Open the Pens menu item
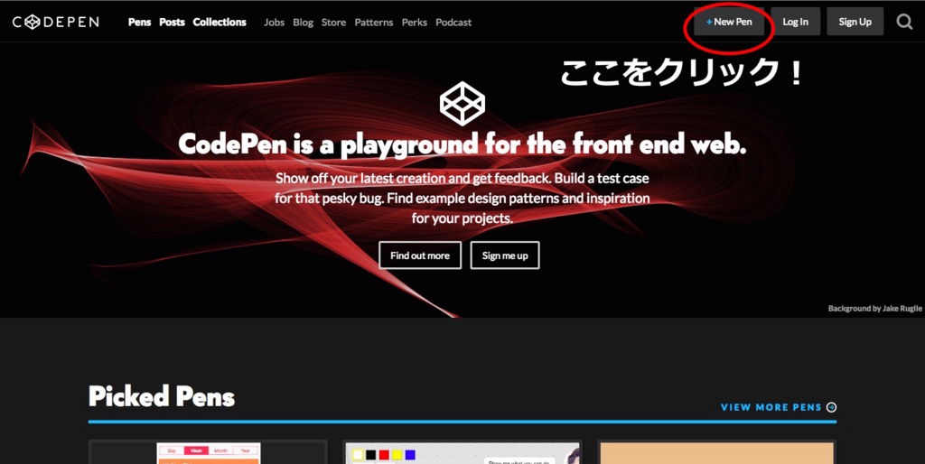This screenshot has width=925, height=464. point(139,23)
